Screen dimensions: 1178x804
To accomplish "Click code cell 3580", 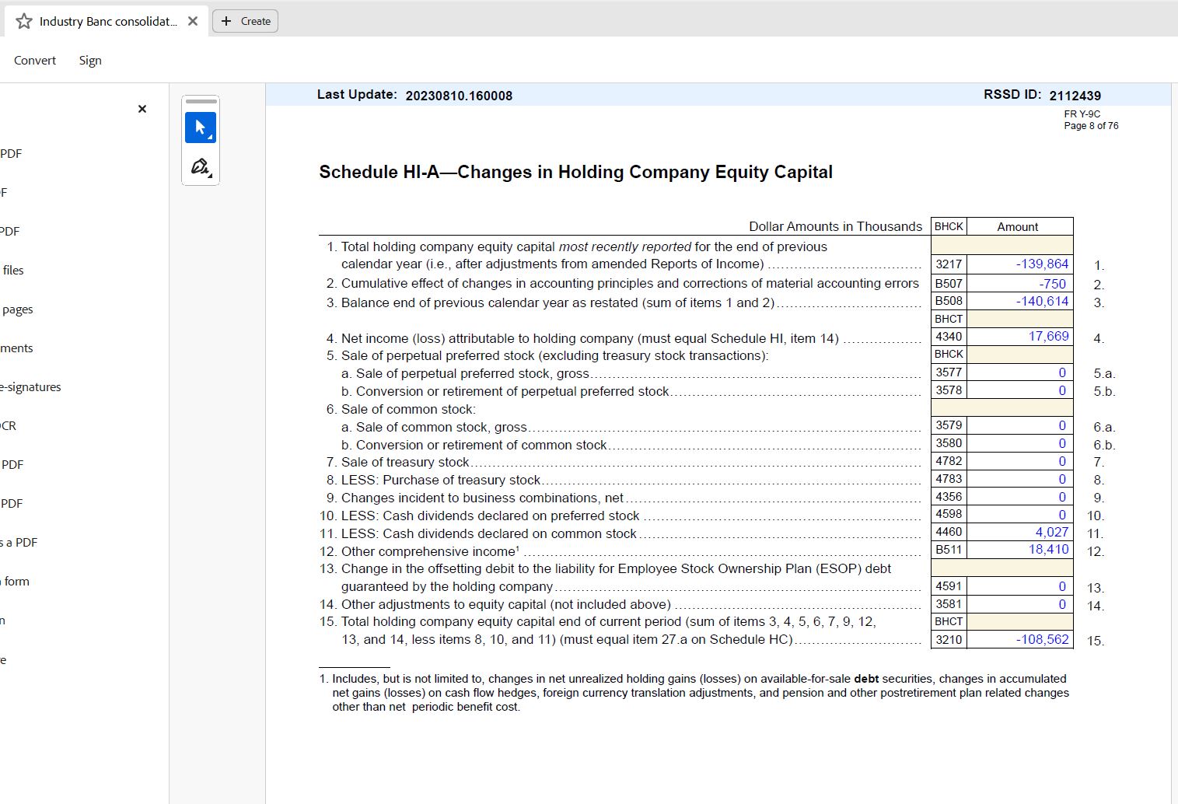I will (949, 443).
